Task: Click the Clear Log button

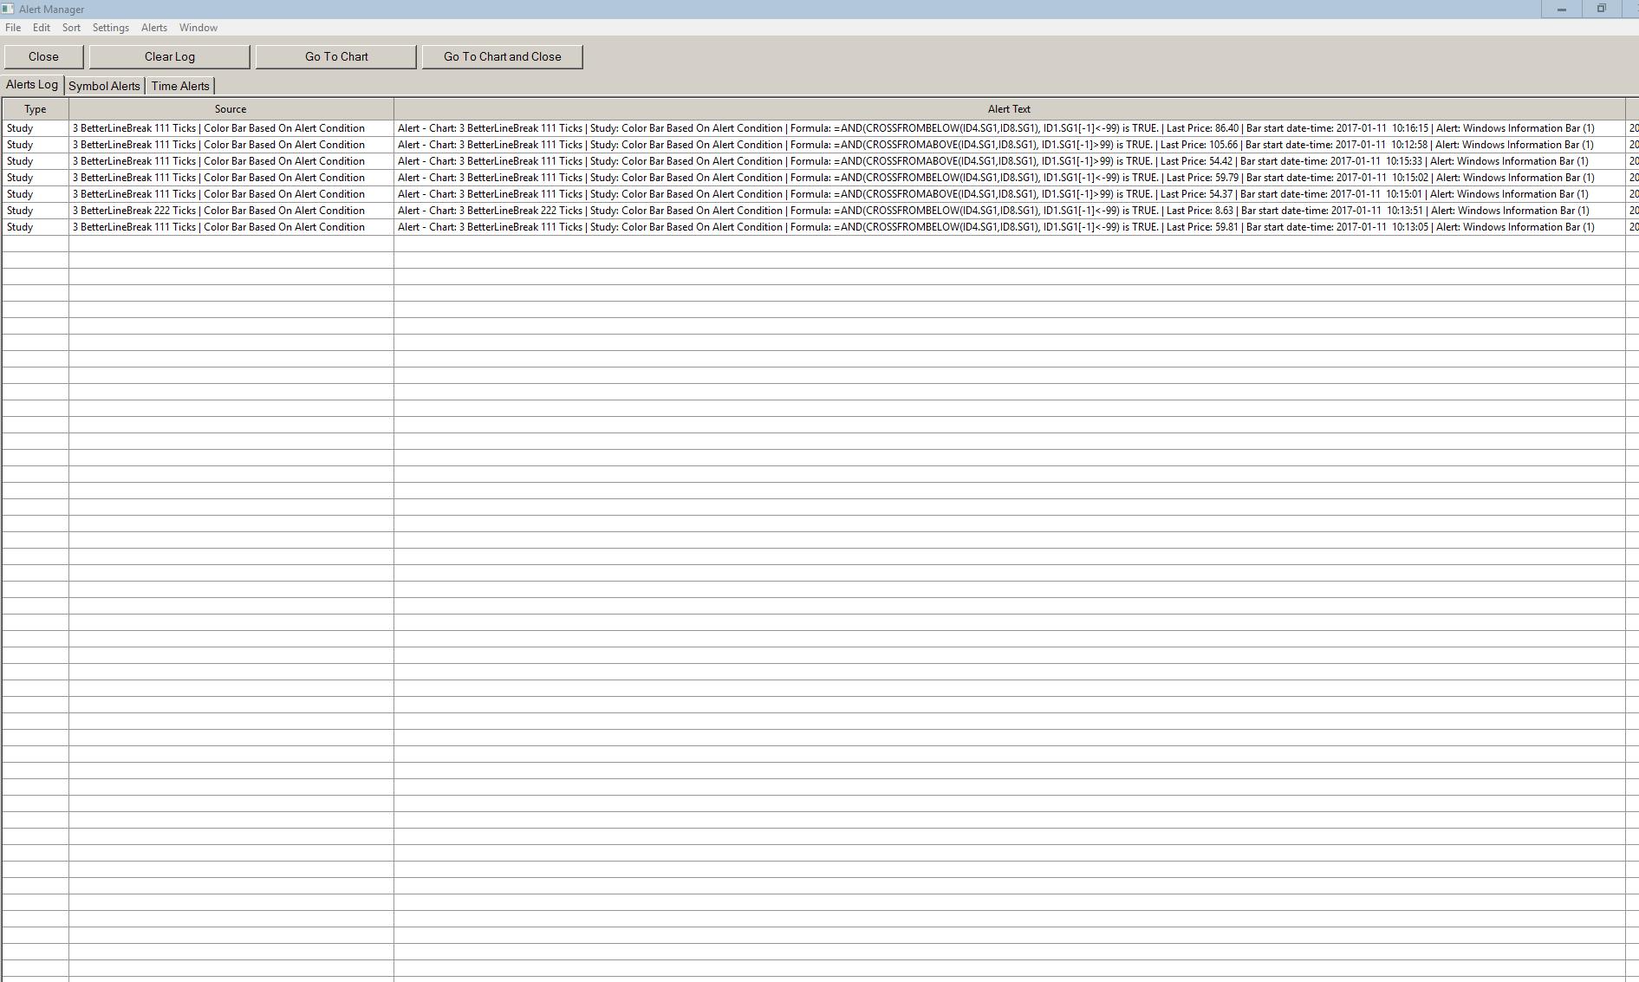Action: coord(170,57)
